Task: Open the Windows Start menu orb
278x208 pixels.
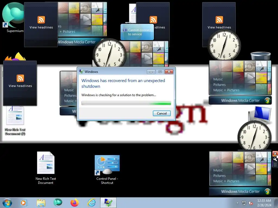Action: tap(7, 203)
